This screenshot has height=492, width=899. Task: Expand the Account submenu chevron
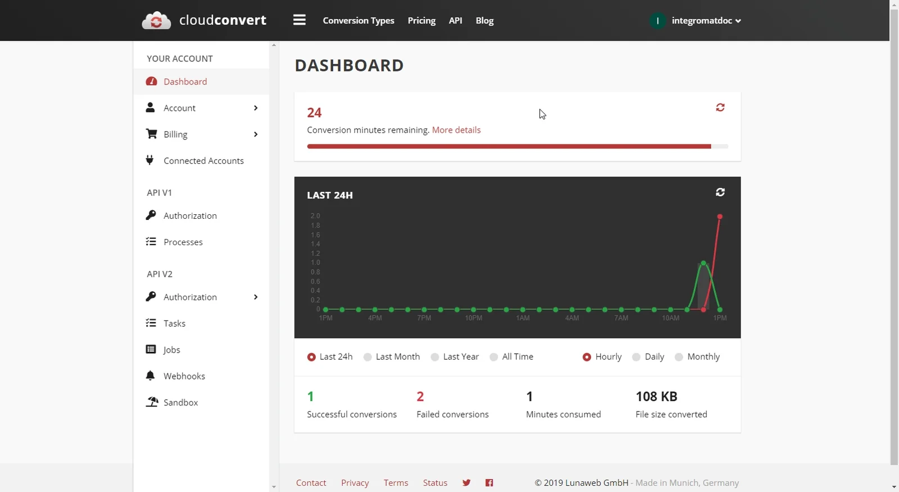click(256, 108)
